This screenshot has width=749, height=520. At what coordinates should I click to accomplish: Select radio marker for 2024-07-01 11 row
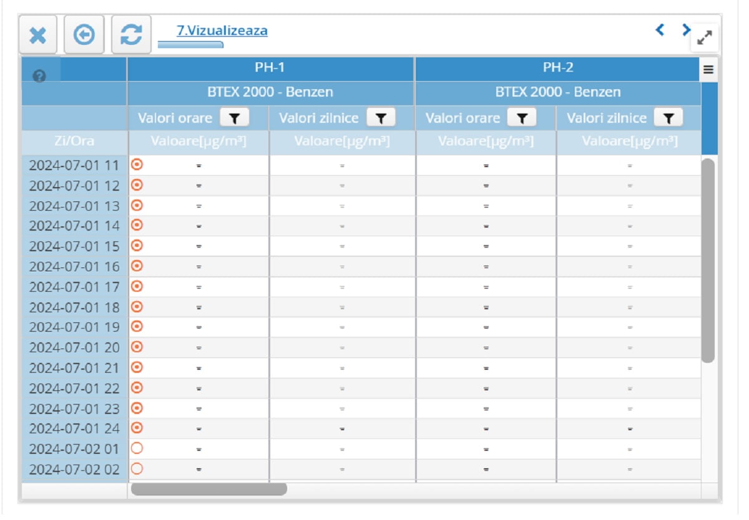[x=137, y=165]
